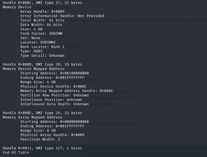Click the "Handle 0x000D, DMI type 20" header
The height and width of the screenshot is (157, 207).
pos(42,64)
